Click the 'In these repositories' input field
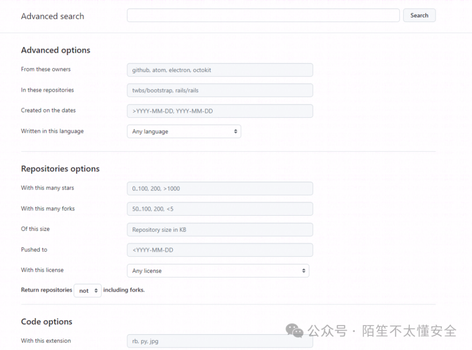The image size is (472, 350). pyautogui.click(x=219, y=90)
